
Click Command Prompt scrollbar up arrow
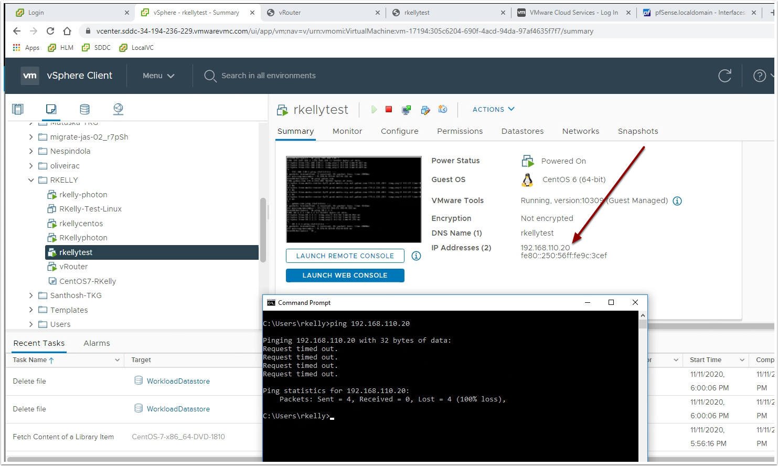click(643, 315)
